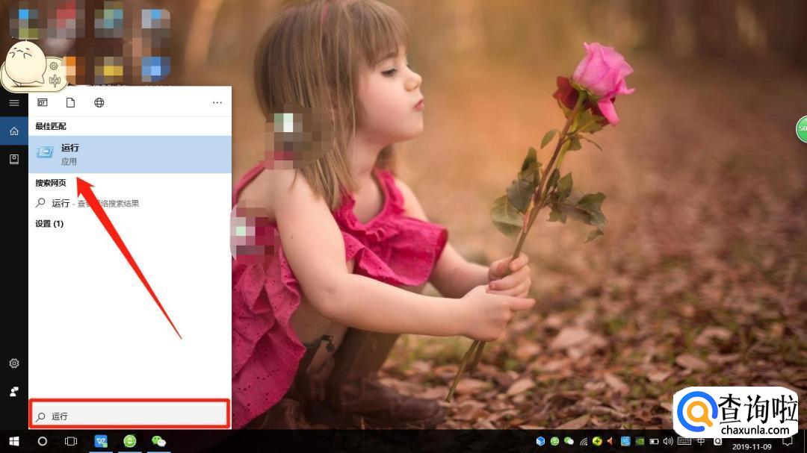Open the notebook icon in search sidebar
Screen dimensions: 807x453
pyautogui.click(x=14, y=160)
